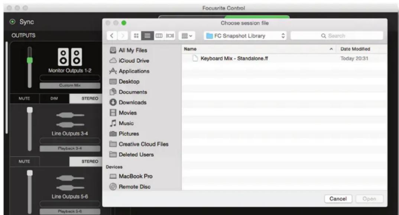
Task: Open Downloads in sidebar
Action: click(x=128, y=102)
